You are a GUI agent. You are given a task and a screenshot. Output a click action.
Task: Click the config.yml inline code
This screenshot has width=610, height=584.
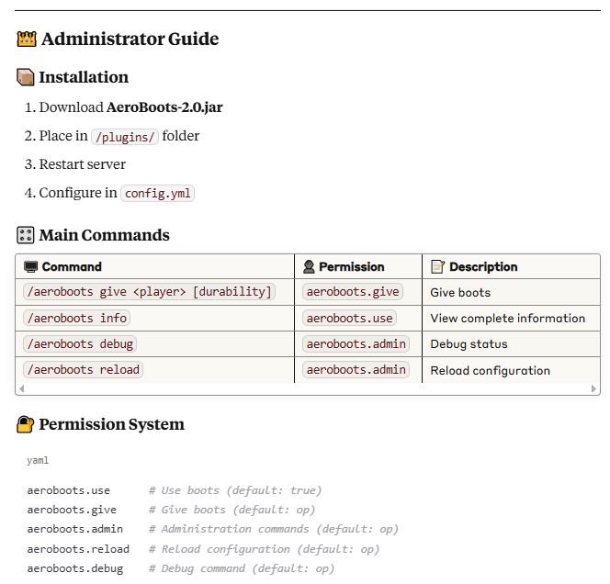point(157,194)
